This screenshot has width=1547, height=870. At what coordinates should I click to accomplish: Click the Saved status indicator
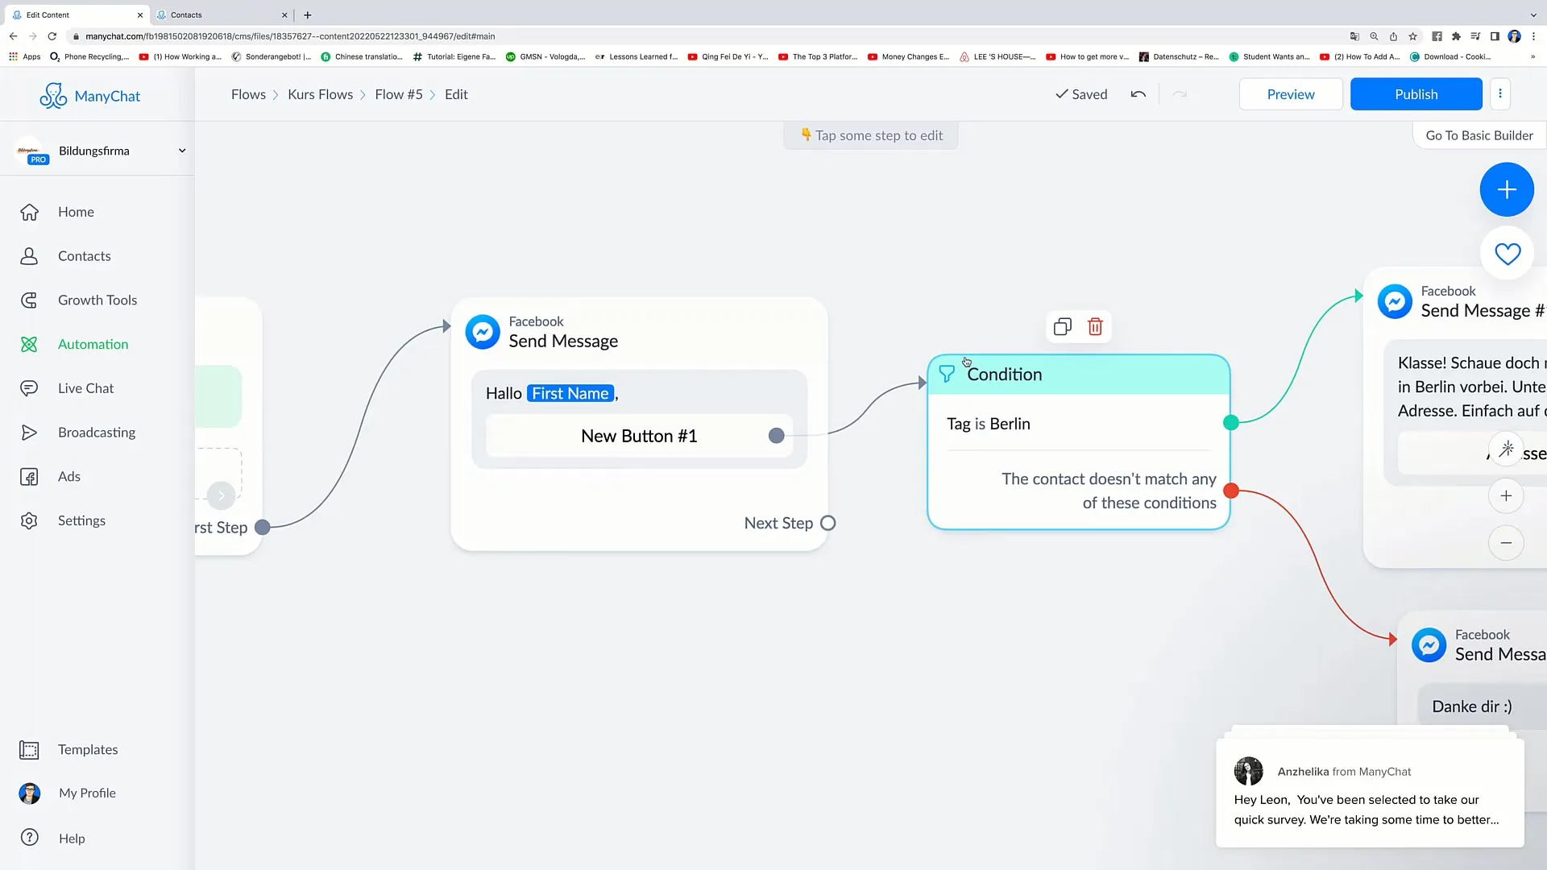click(1080, 94)
